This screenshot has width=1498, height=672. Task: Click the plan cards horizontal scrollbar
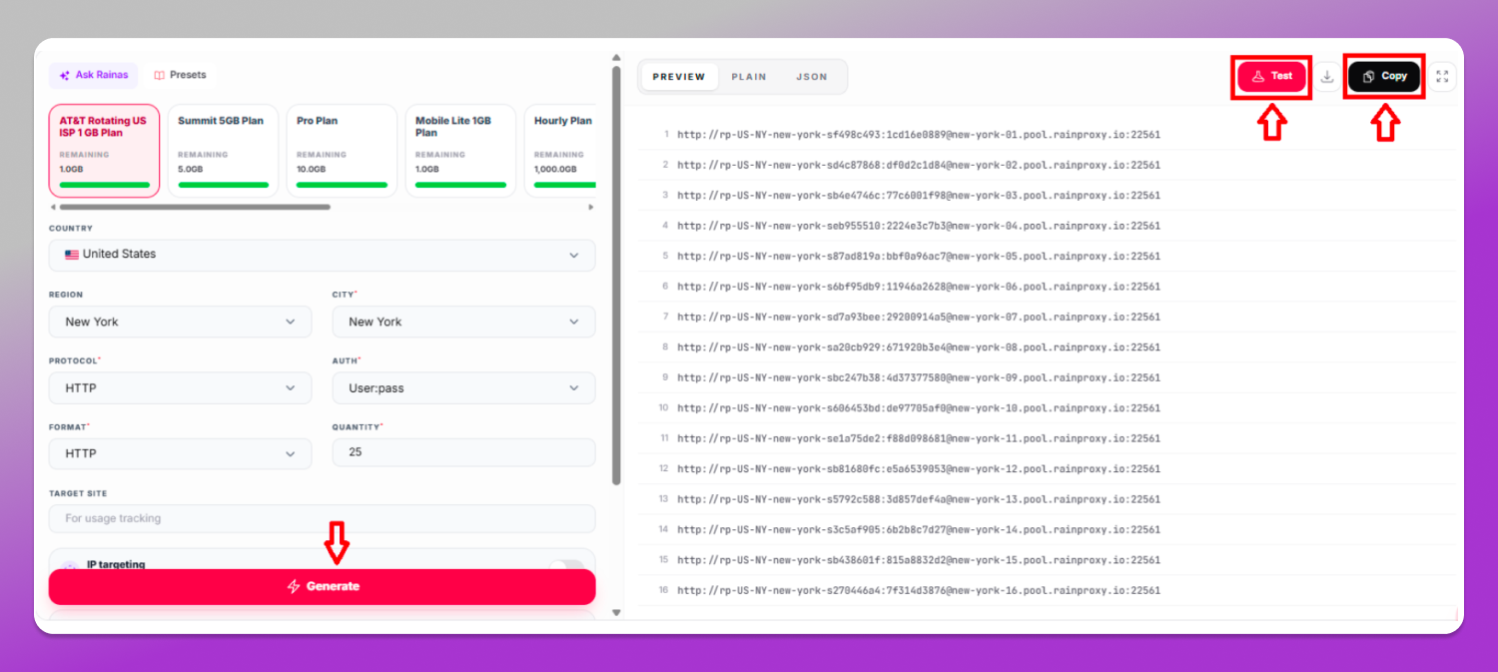pyautogui.click(x=195, y=207)
